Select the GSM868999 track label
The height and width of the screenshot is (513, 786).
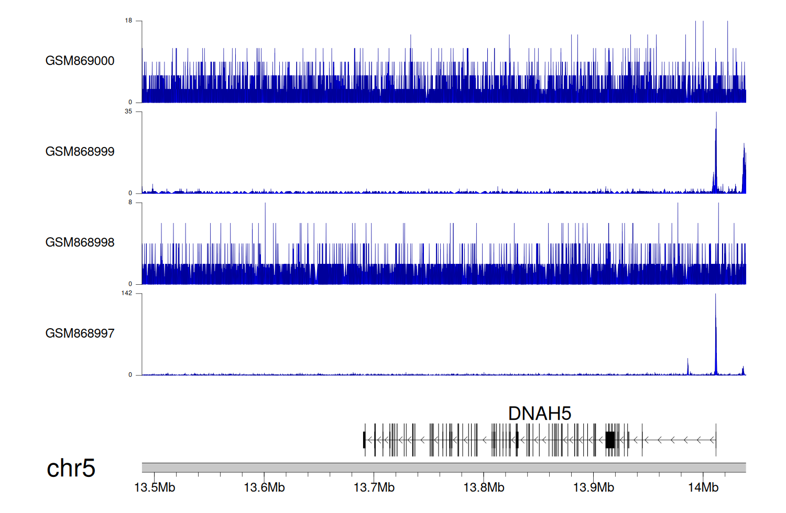(80, 152)
